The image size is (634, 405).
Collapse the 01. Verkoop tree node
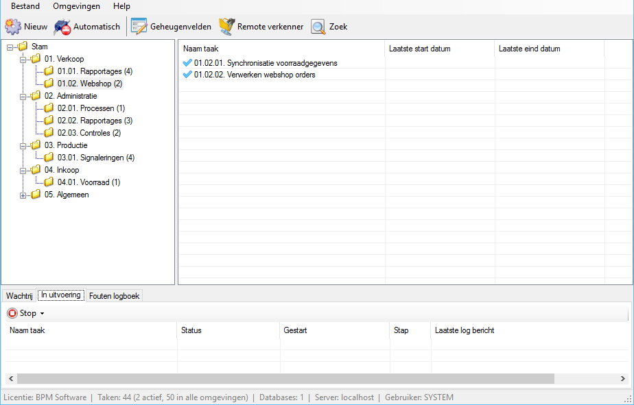pos(23,60)
